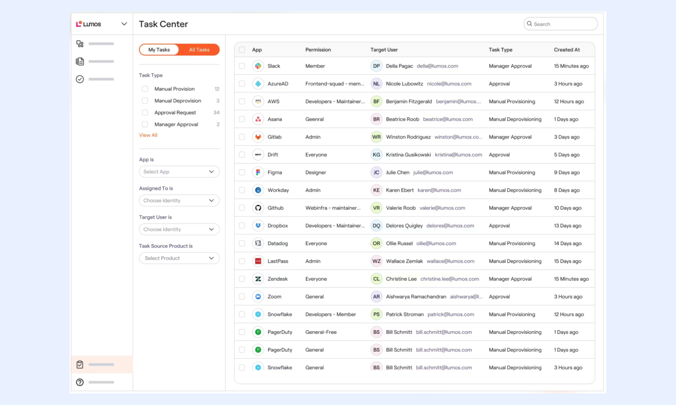The height and width of the screenshot is (405, 676).
Task: Click the Dropbox app icon
Action: coord(258,225)
